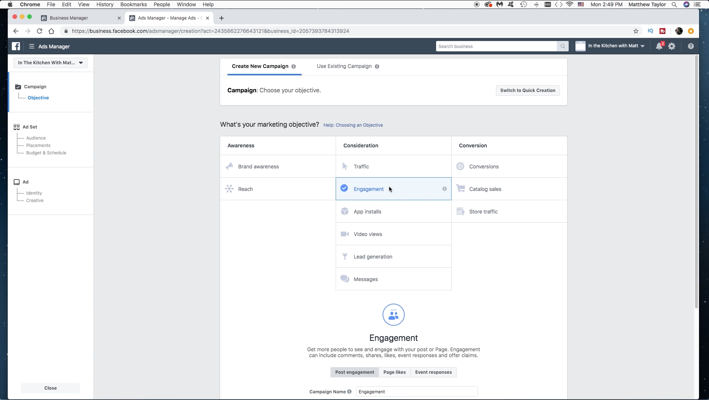Select Event responses sub-type button
This screenshot has width=709, height=400.
tap(434, 372)
